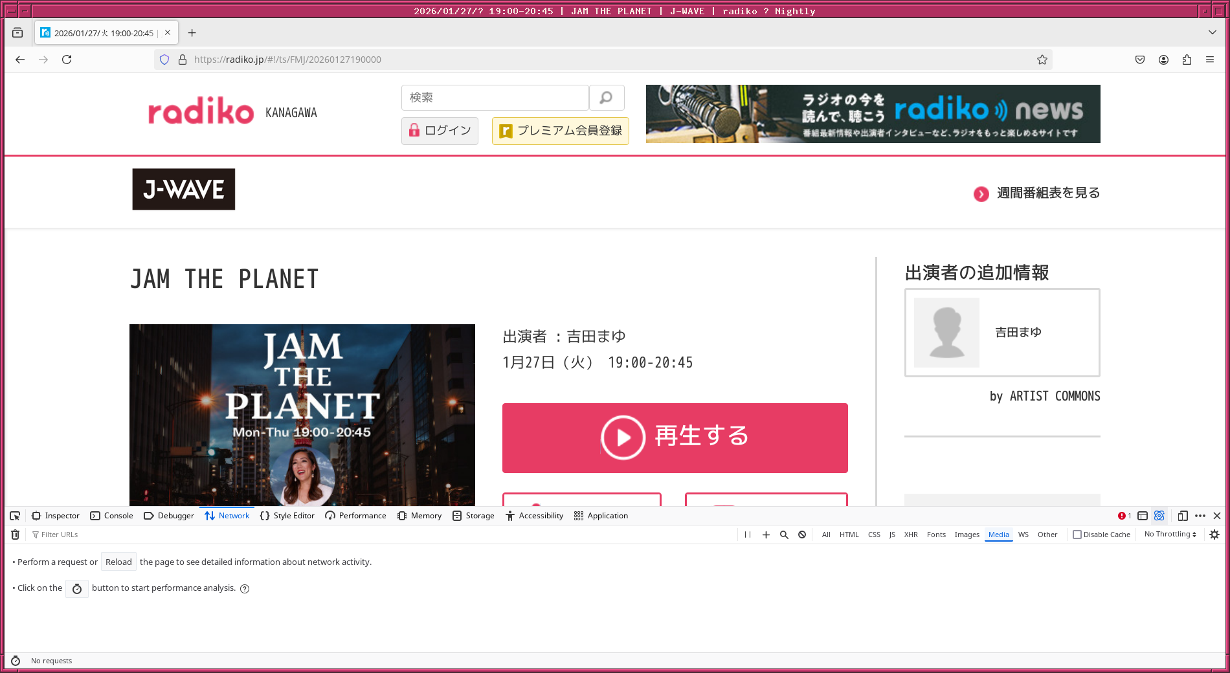The image size is (1230, 673).
Task: Open the DevTools meatball menu
Action: pyautogui.click(x=1201, y=516)
